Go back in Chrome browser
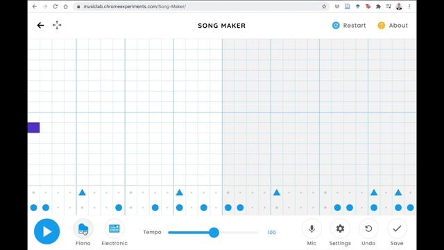This screenshot has width=444, height=250. (35, 6)
